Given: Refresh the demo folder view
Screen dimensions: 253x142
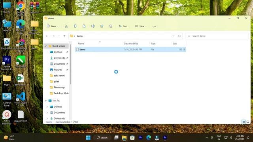Looking at the screenshot, I should [x=179, y=36].
